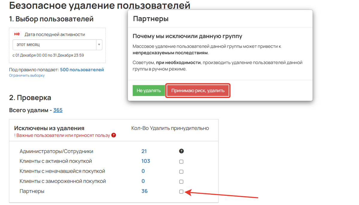
Task: Click black question icon in Администраторы/Сотрудники row
Action: click(x=181, y=151)
